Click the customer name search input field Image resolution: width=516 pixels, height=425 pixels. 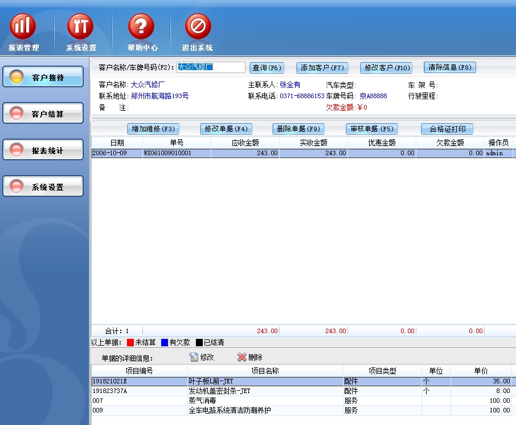click(x=210, y=67)
